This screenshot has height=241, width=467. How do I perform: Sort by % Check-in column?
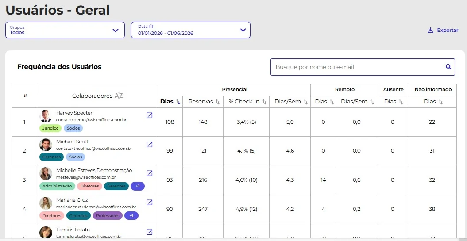coord(264,102)
